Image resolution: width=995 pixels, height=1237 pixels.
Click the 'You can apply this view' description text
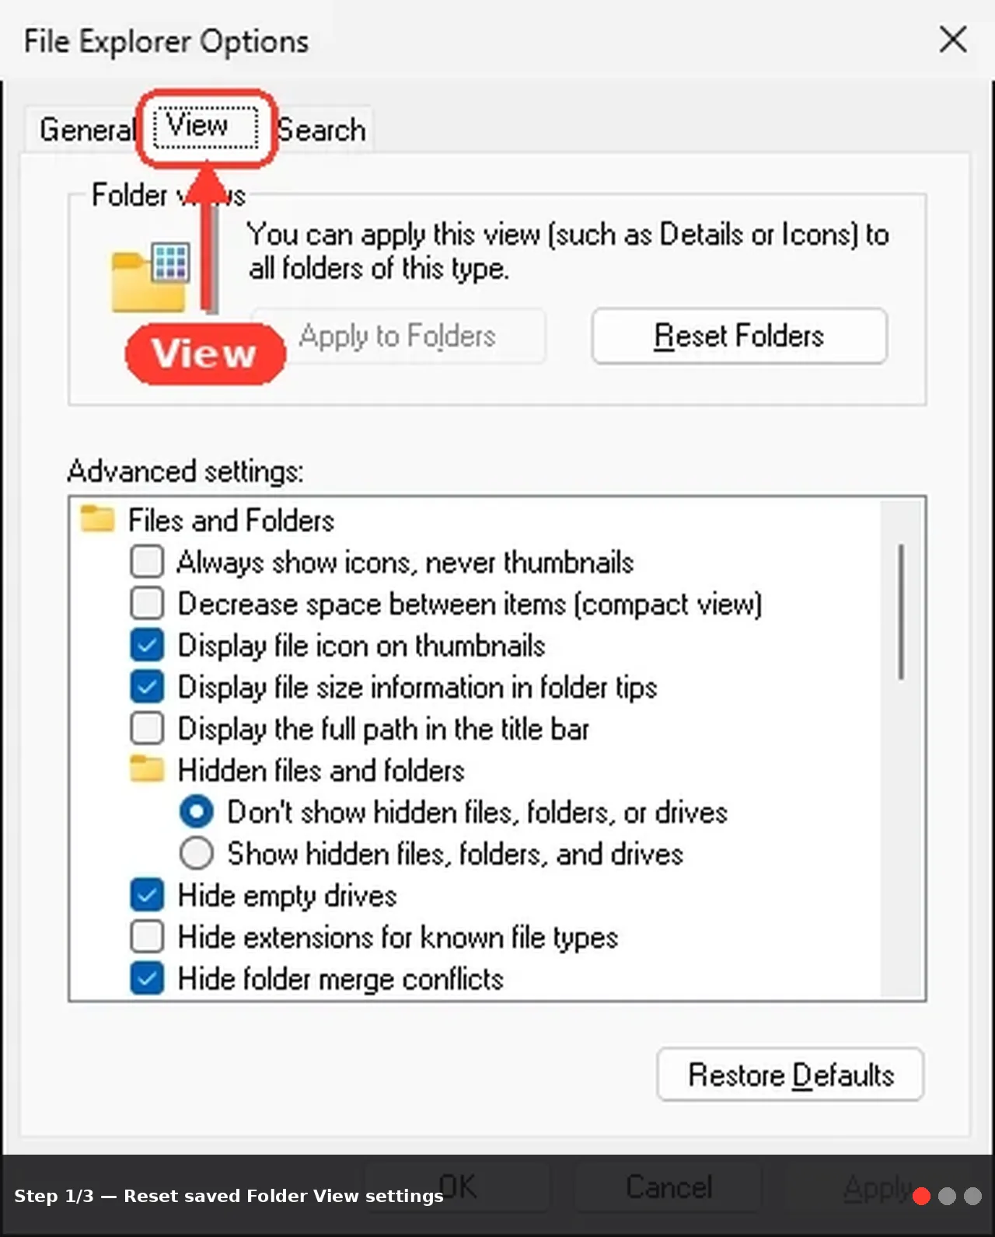(x=568, y=251)
